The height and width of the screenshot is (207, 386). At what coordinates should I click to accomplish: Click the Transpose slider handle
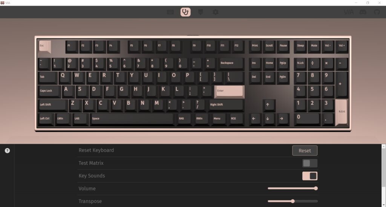pos(293,201)
